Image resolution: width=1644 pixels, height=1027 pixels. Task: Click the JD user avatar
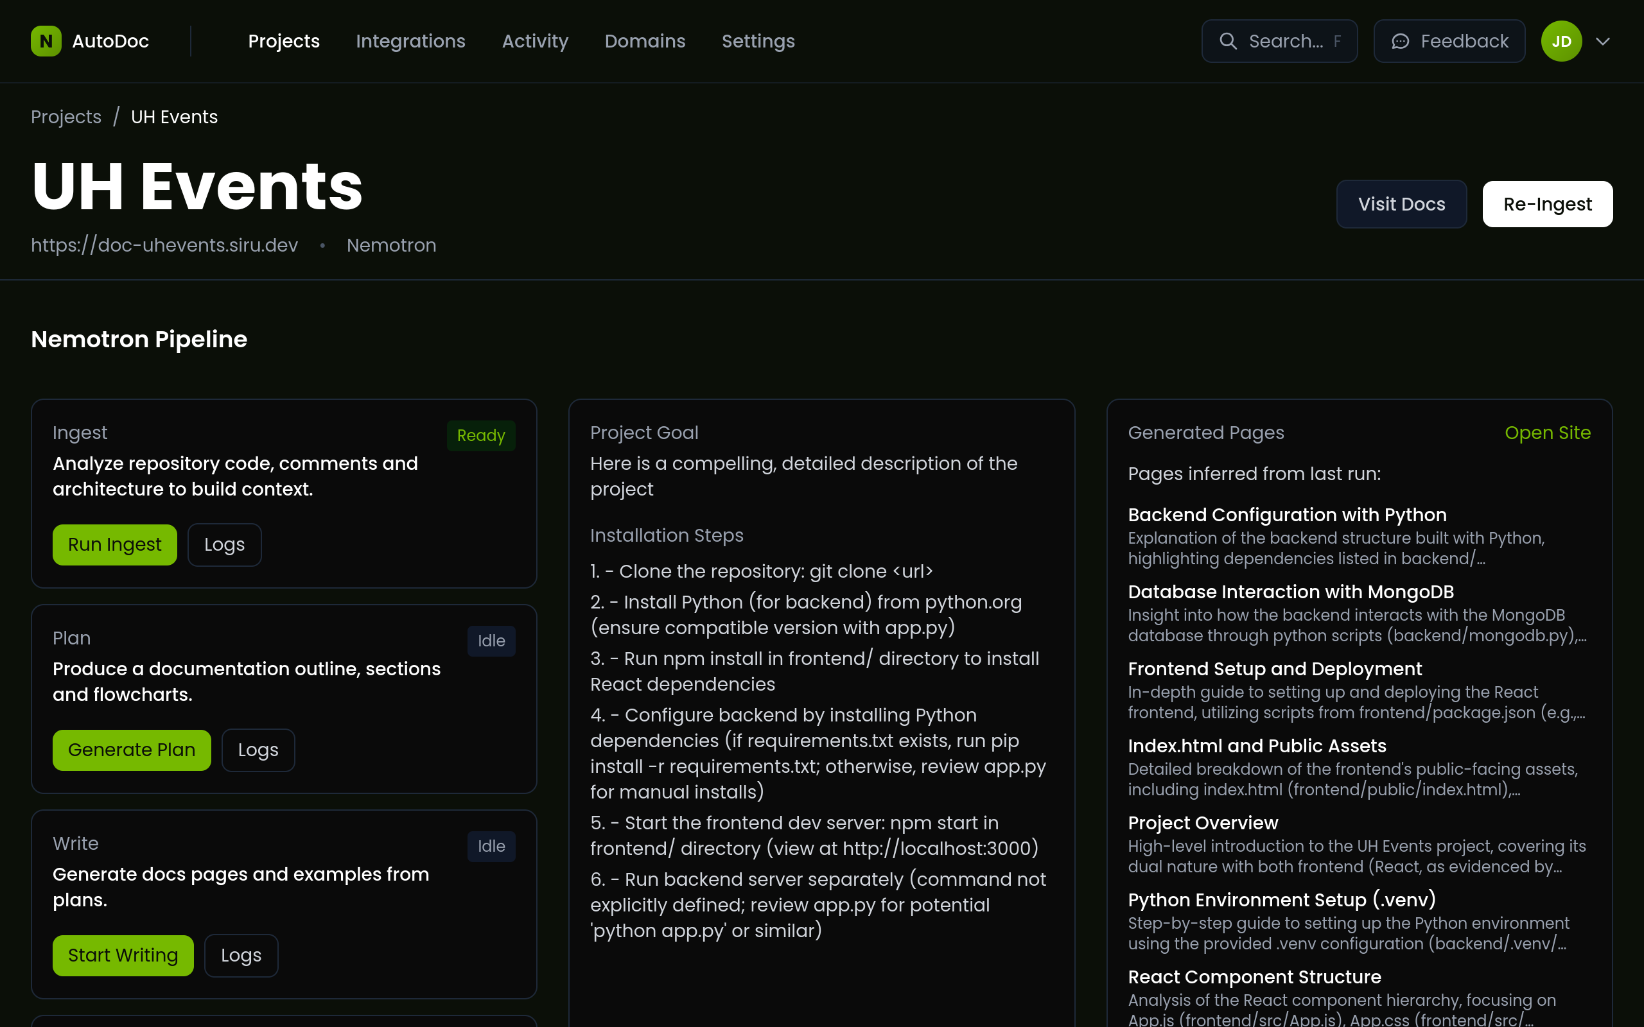point(1561,42)
